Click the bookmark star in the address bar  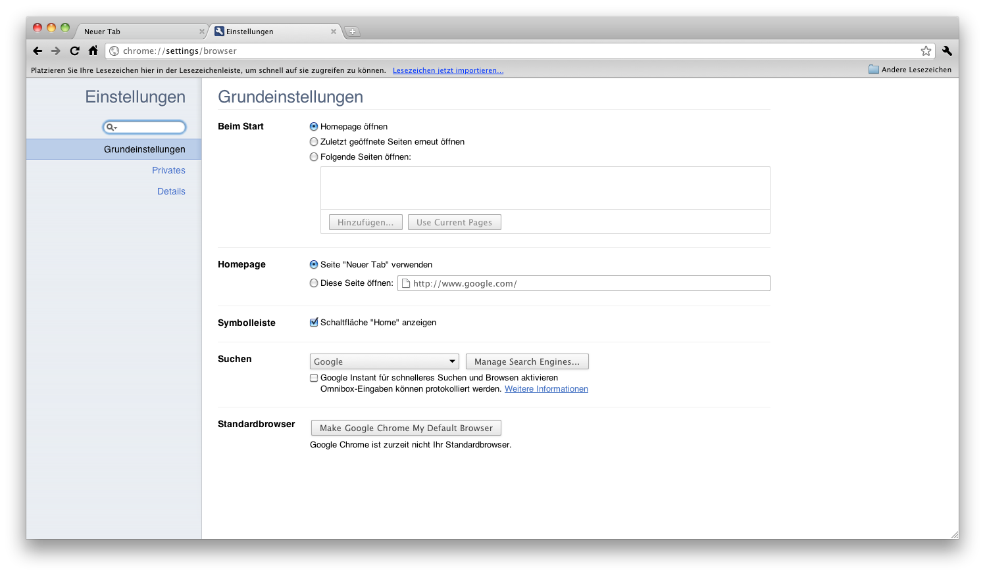pos(926,51)
